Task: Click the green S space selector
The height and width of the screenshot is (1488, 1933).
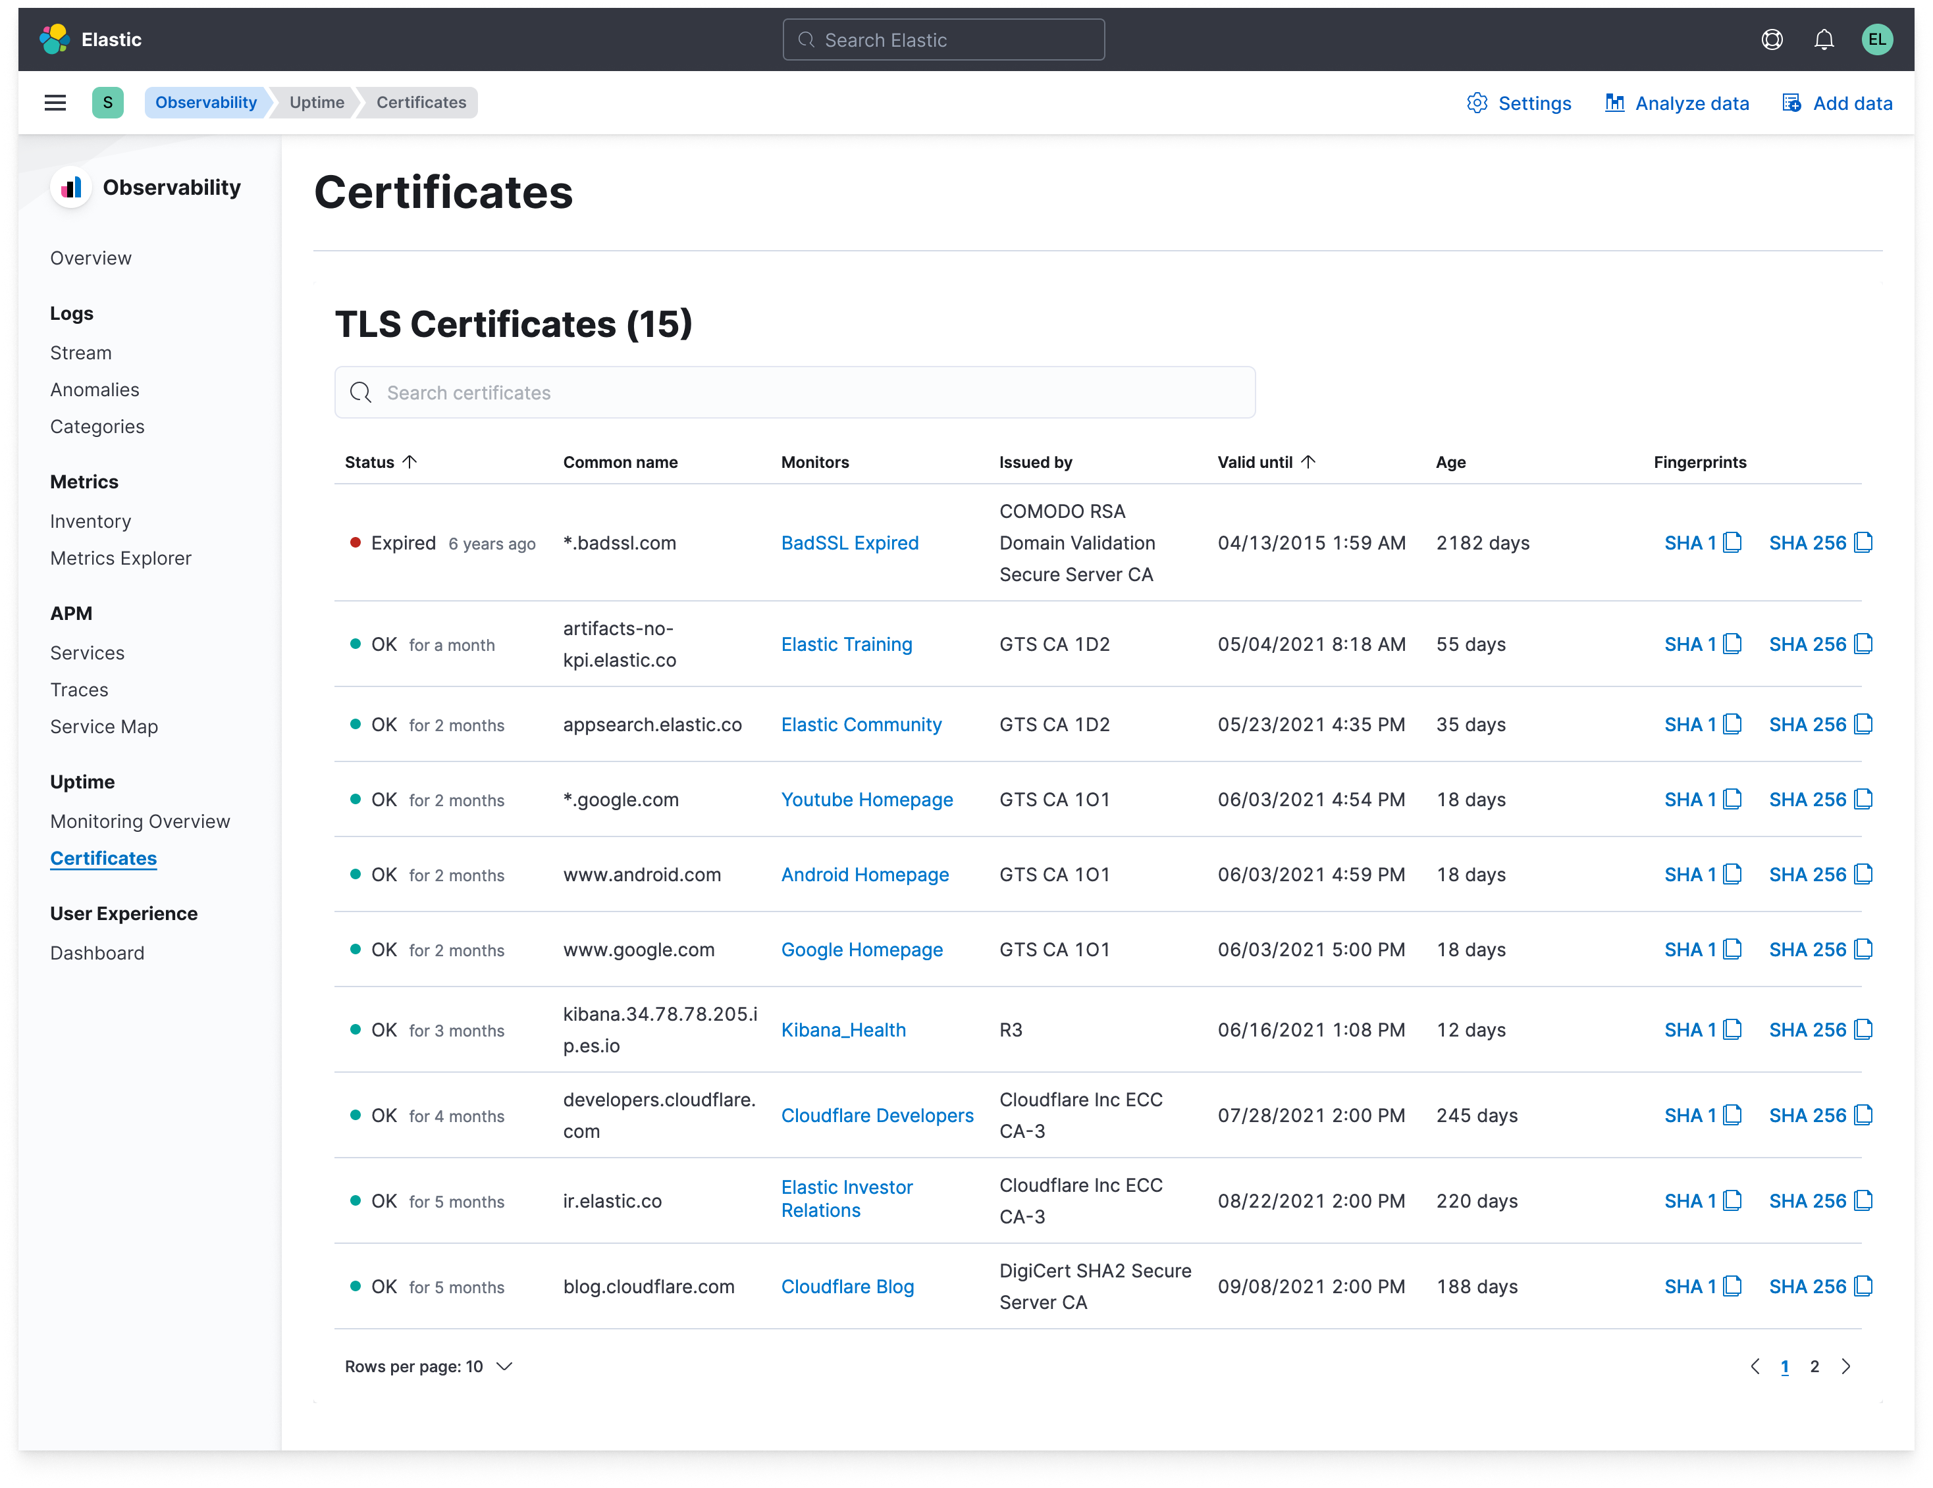Action: pyautogui.click(x=107, y=103)
